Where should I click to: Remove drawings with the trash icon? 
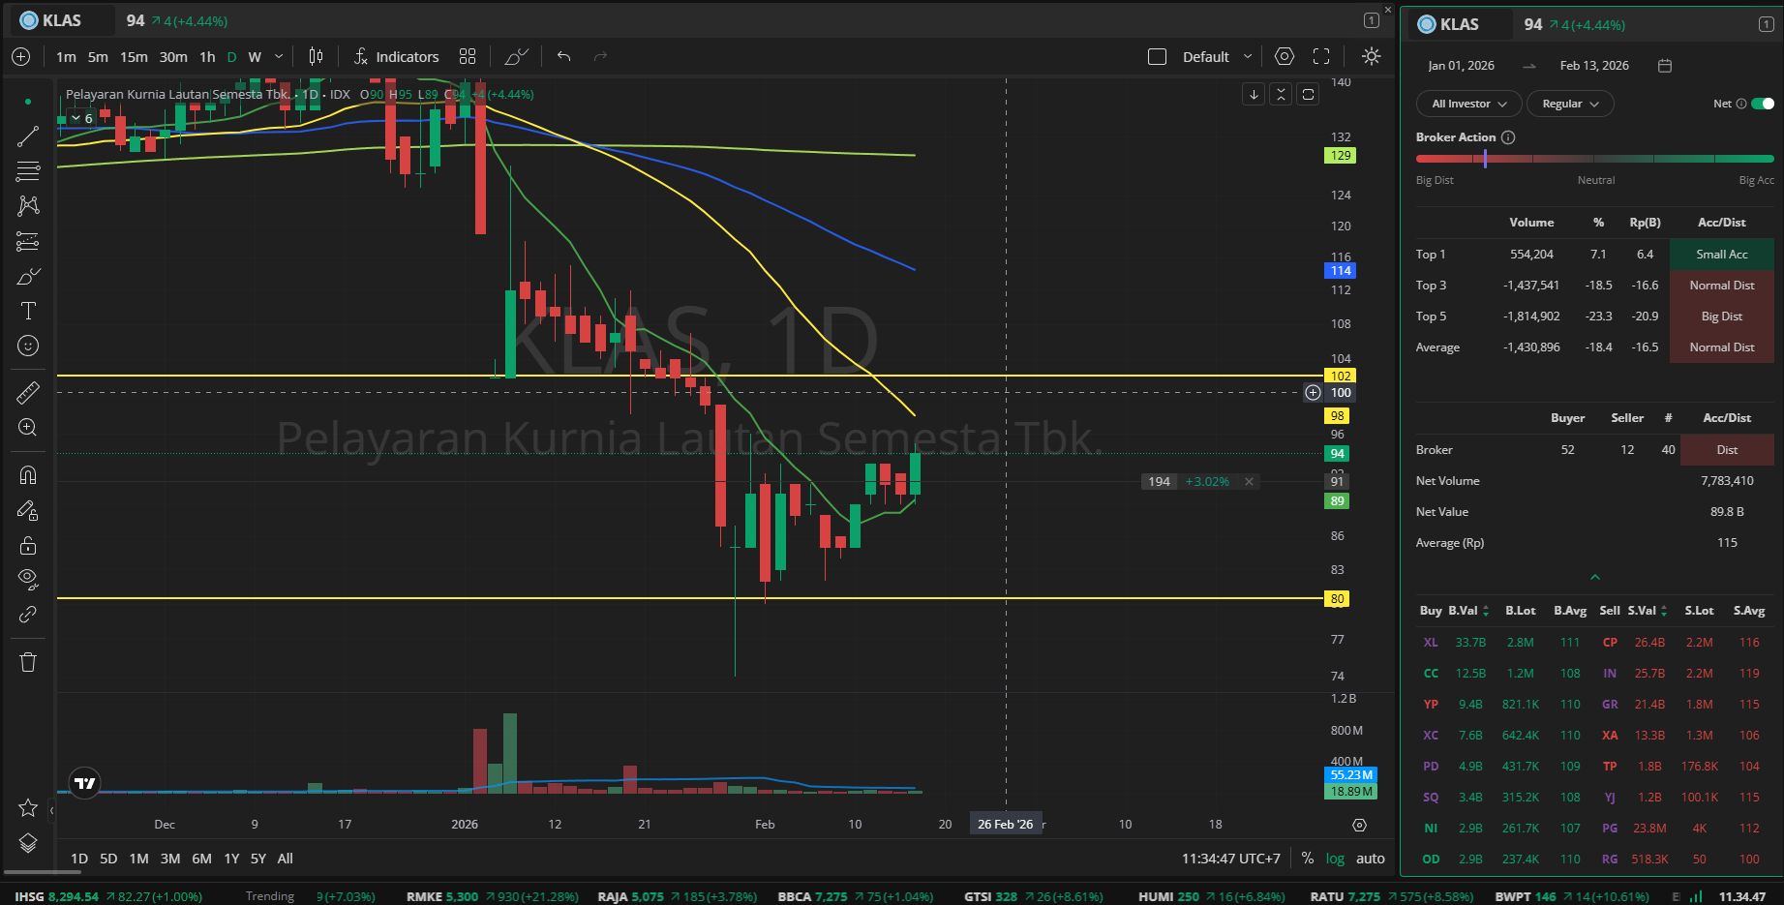[x=28, y=662]
